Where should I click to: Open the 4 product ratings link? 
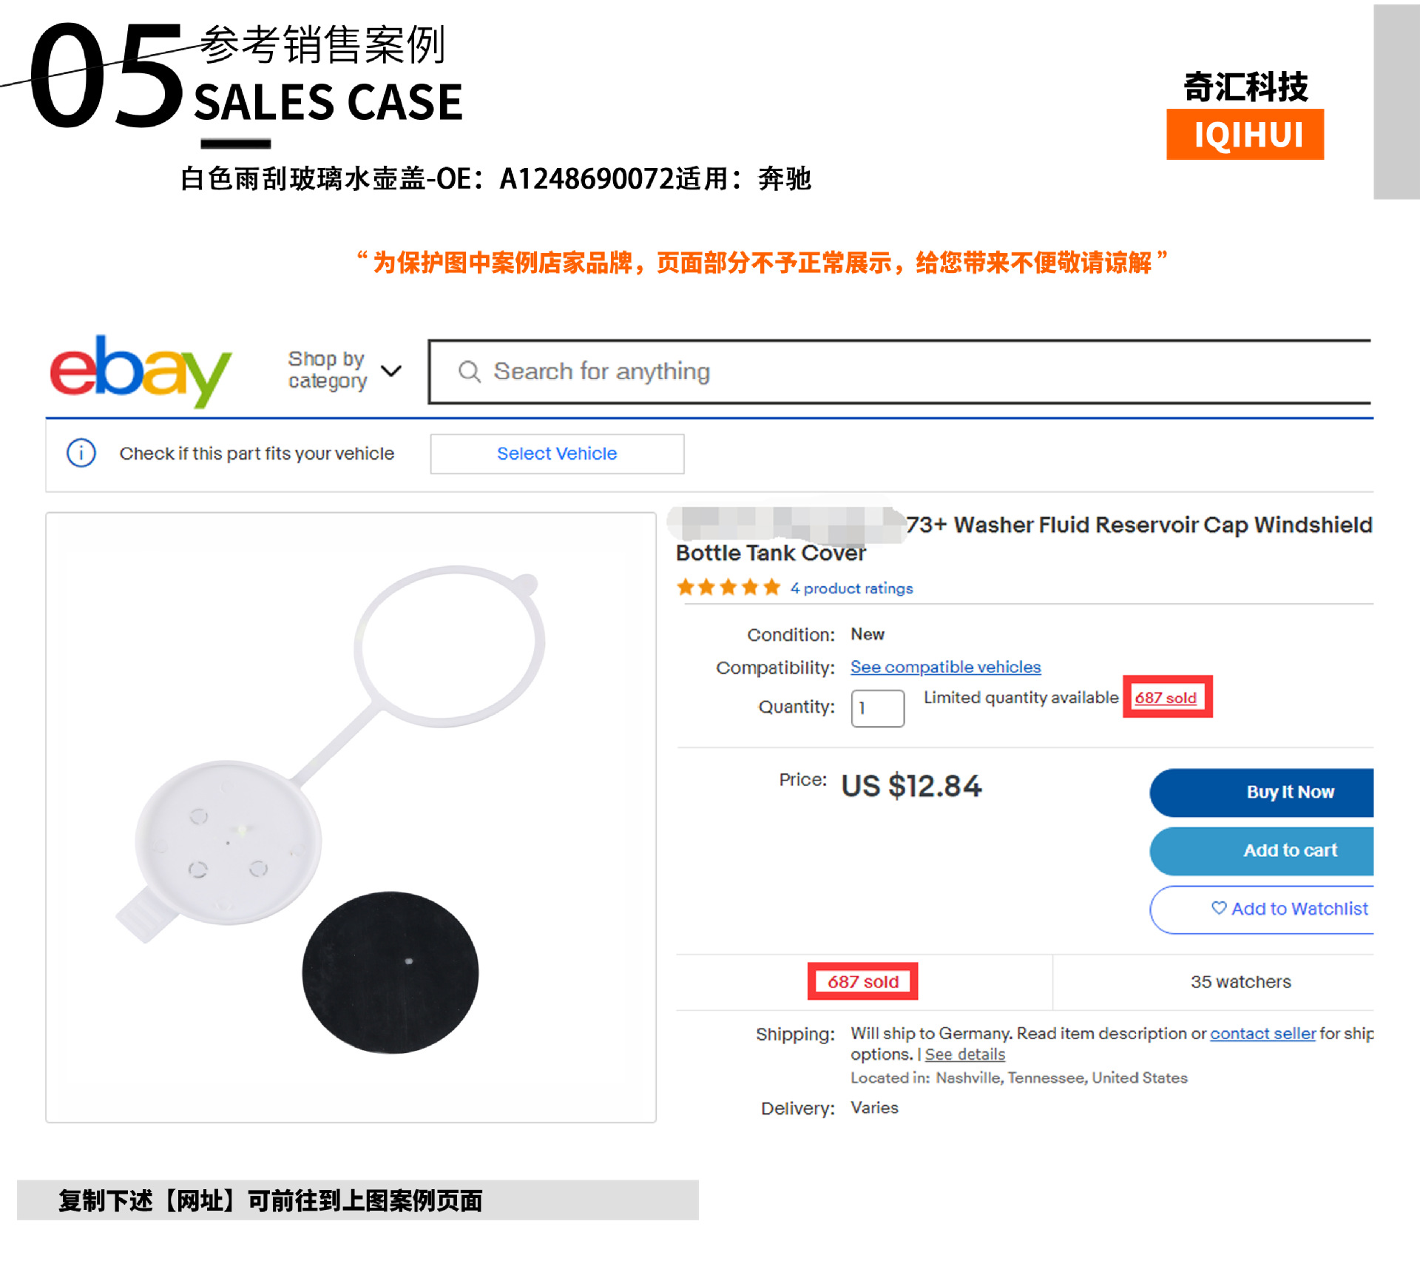(851, 588)
